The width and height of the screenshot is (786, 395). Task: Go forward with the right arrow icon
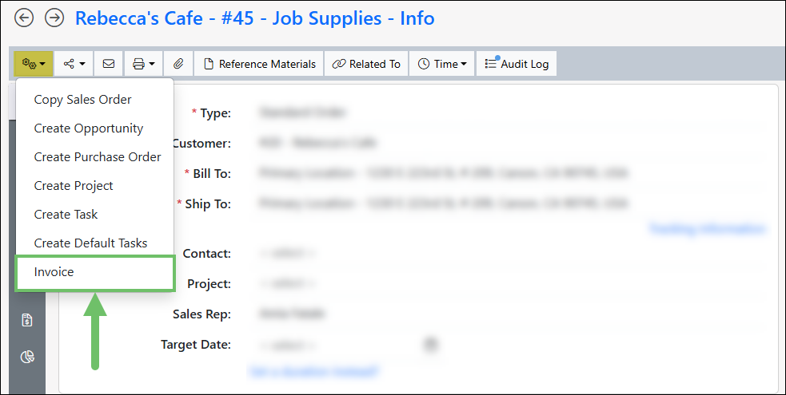tap(54, 18)
